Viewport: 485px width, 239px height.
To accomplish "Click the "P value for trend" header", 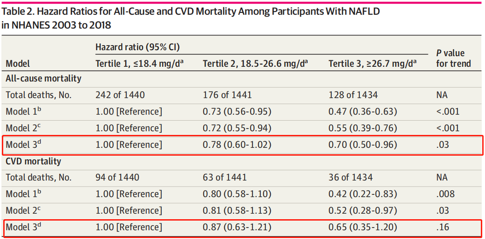I will [453, 58].
